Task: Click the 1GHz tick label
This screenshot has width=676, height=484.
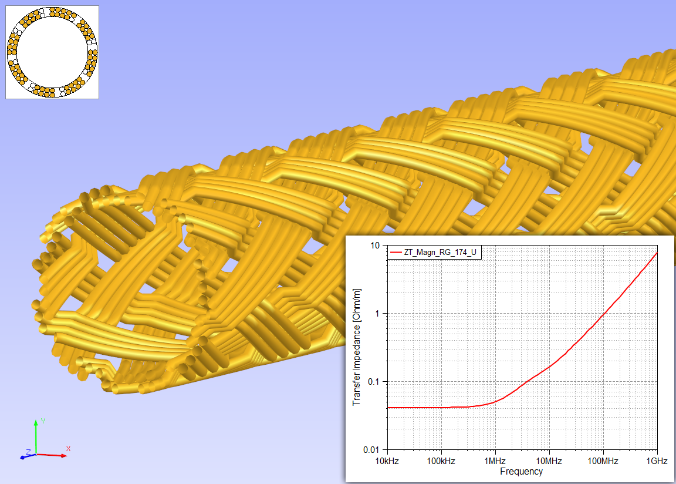Action: coord(656,461)
